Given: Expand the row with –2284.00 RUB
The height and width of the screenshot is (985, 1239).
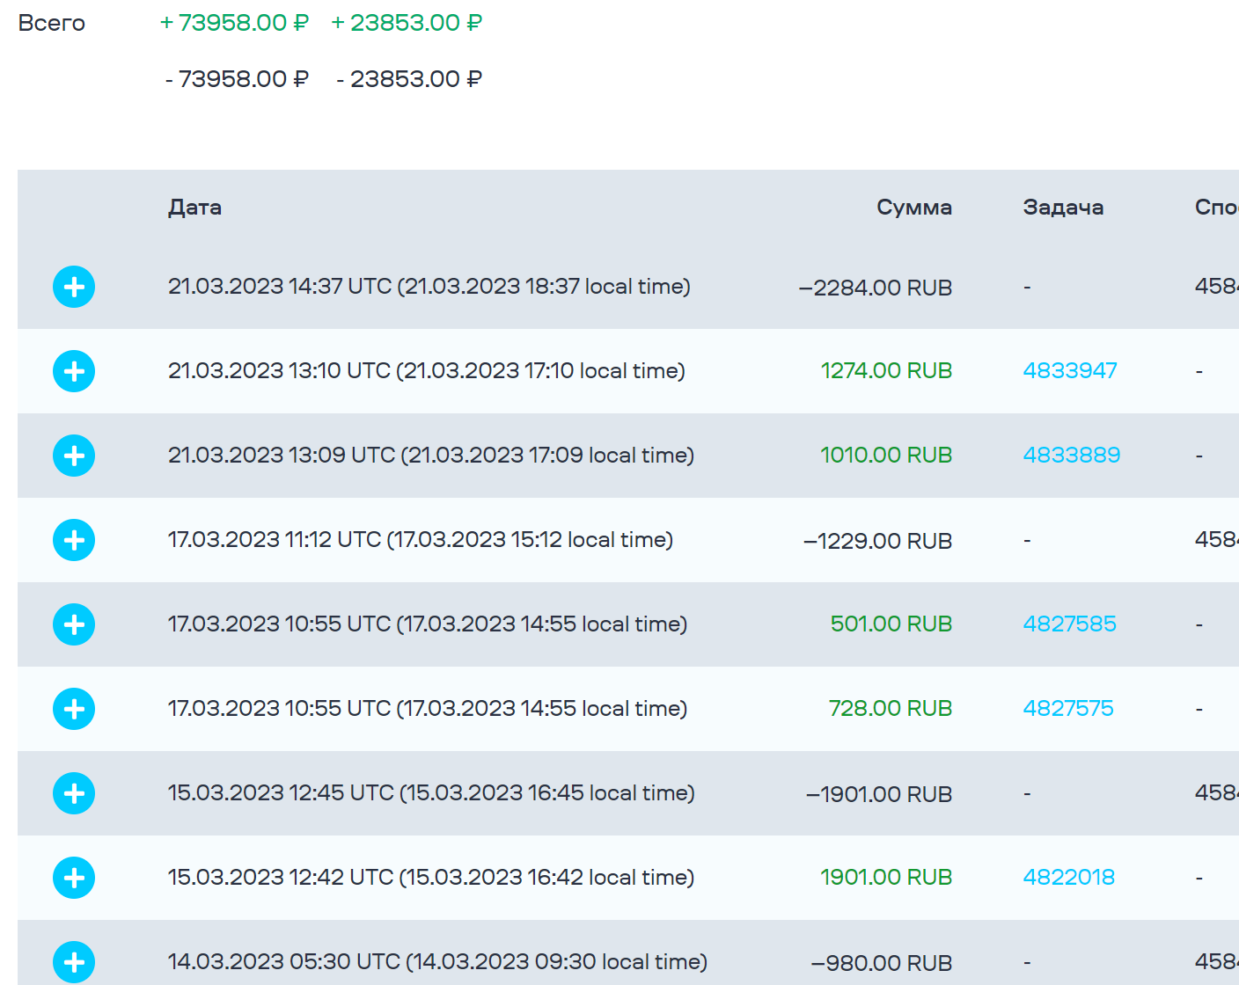Looking at the screenshot, I should click(x=74, y=287).
